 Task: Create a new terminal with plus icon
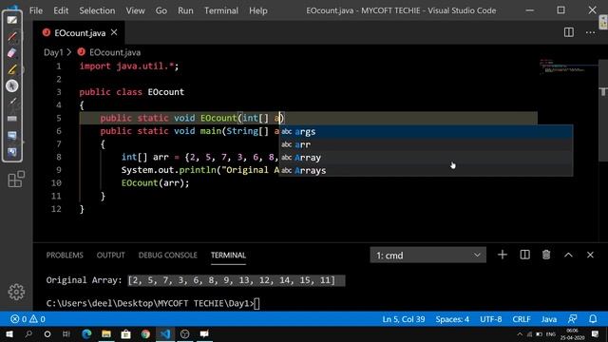(503, 255)
